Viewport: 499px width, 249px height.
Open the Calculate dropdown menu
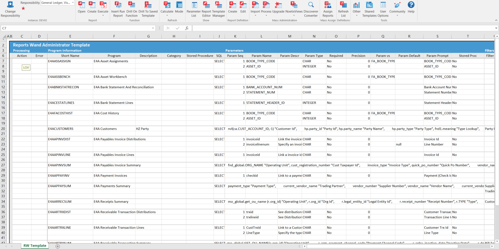tap(167, 16)
